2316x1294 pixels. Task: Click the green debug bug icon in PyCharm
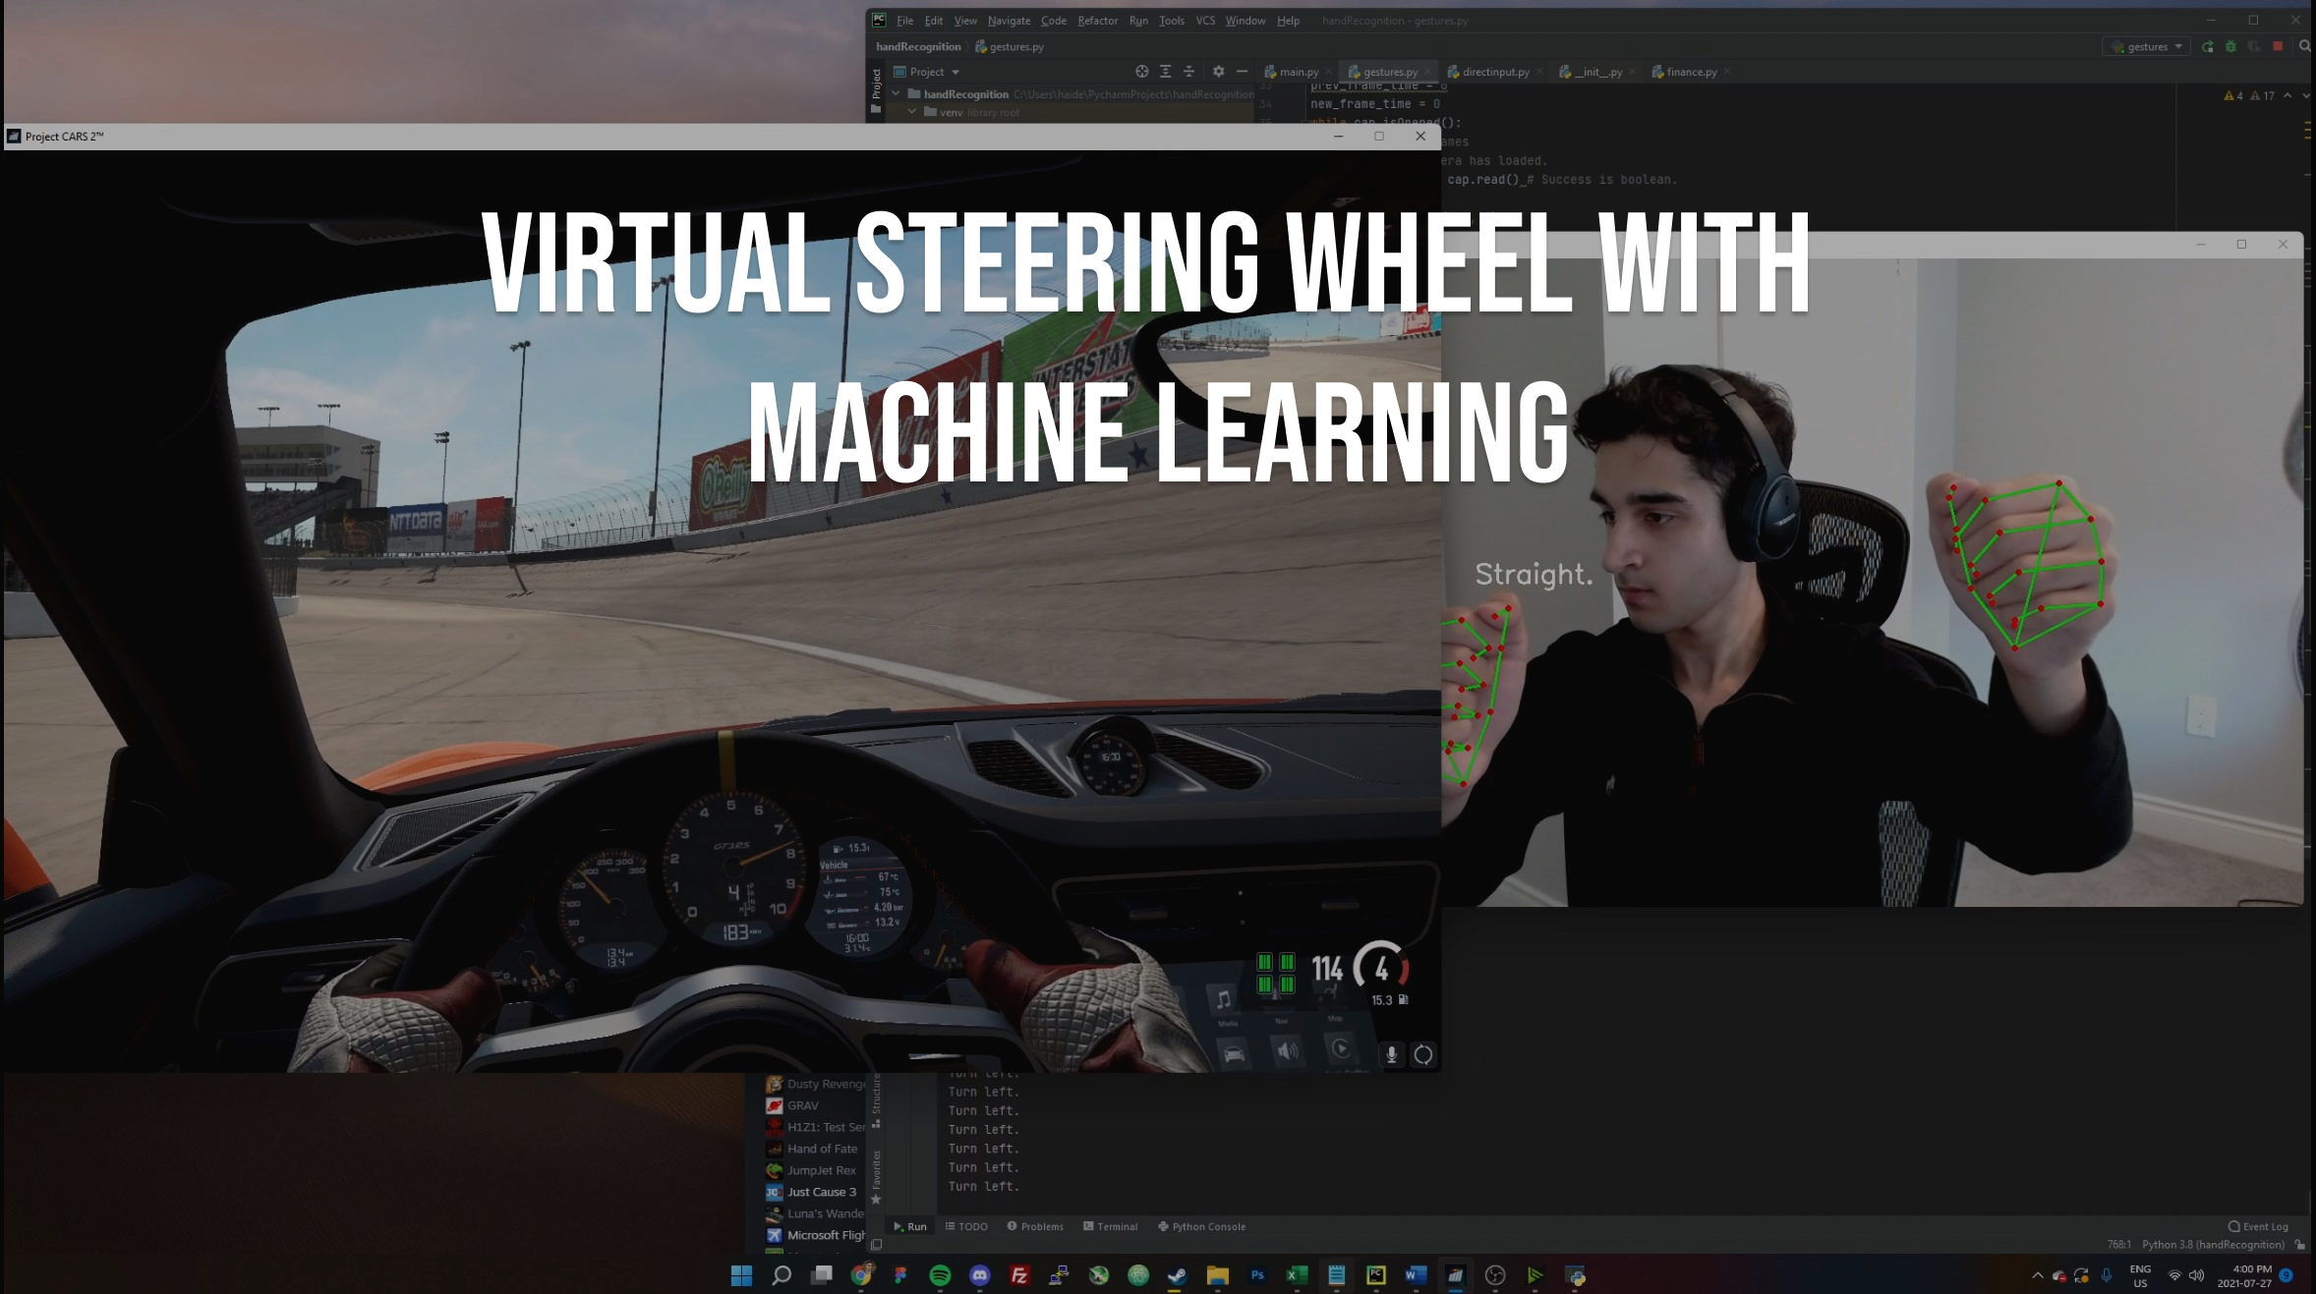[x=2230, y=46]
